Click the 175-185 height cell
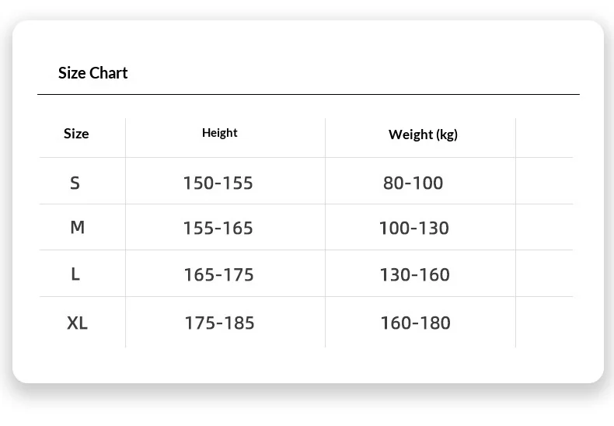Image resolution: width=614 pixels, height=426 pixels. pos(219,323)
